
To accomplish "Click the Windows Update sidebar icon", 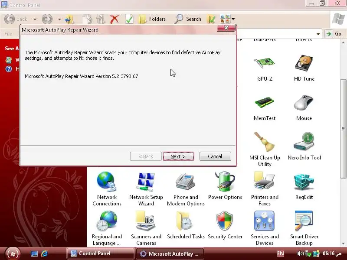I will [x=9, y=60].
